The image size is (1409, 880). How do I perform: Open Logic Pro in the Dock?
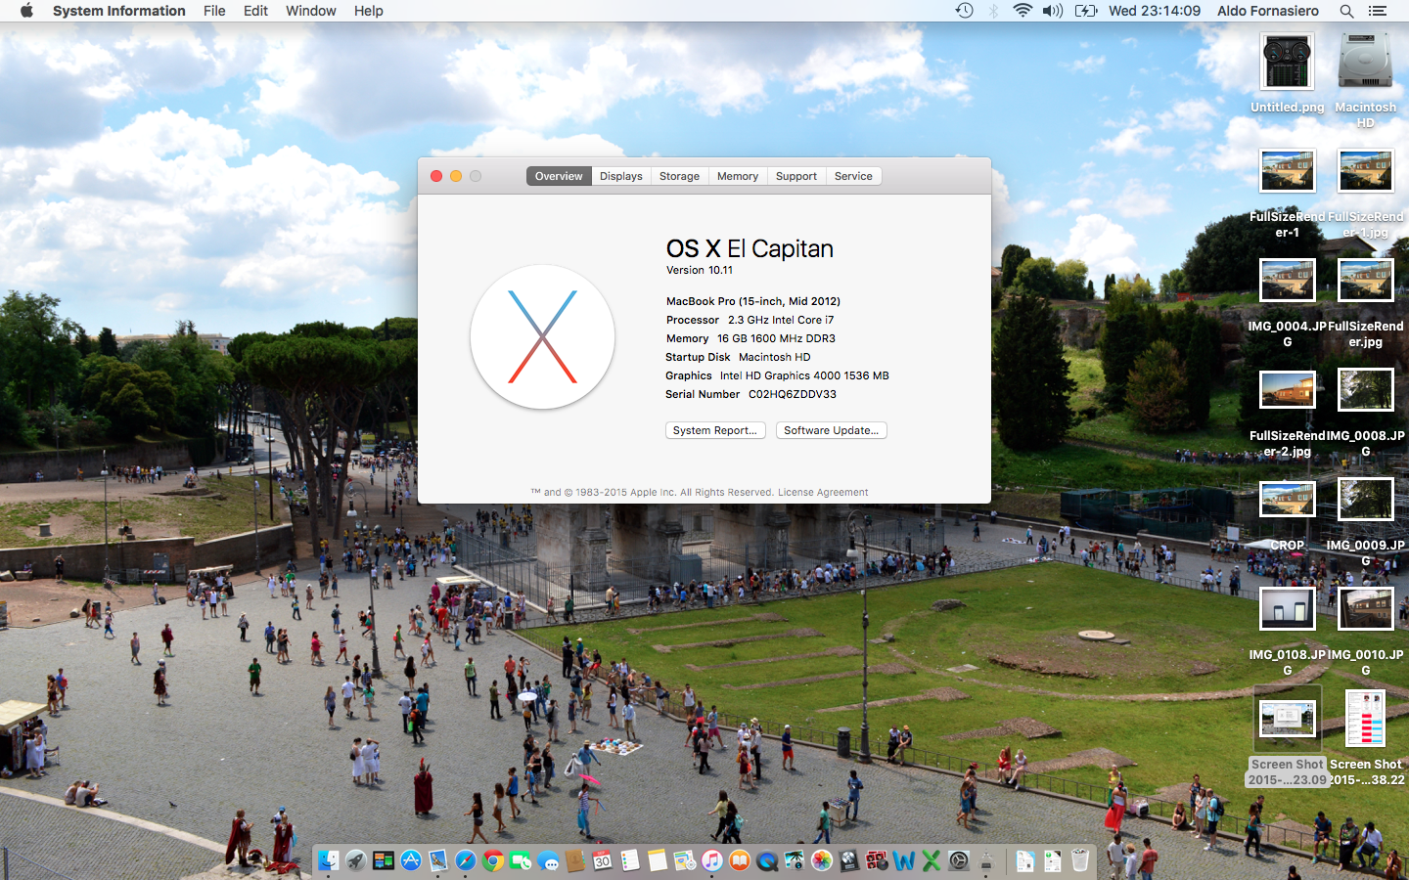click(848, 860)
